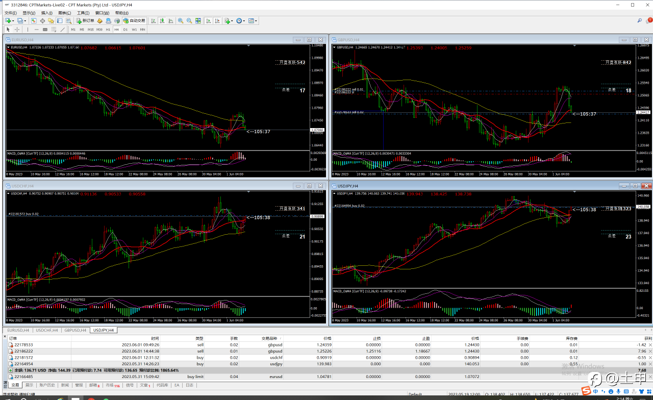This screenshot has height=400, width=653.
Task: Pick the vertical line drawing tool
Action: coord(28,30)
